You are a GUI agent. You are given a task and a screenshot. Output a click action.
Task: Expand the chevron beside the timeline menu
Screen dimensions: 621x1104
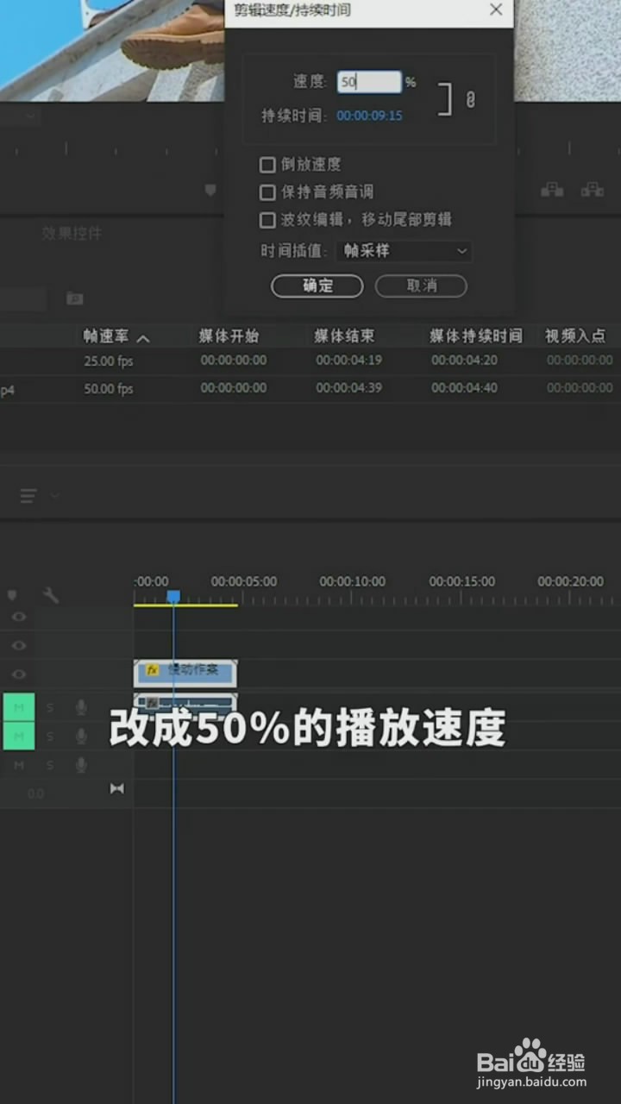[54, 495]
